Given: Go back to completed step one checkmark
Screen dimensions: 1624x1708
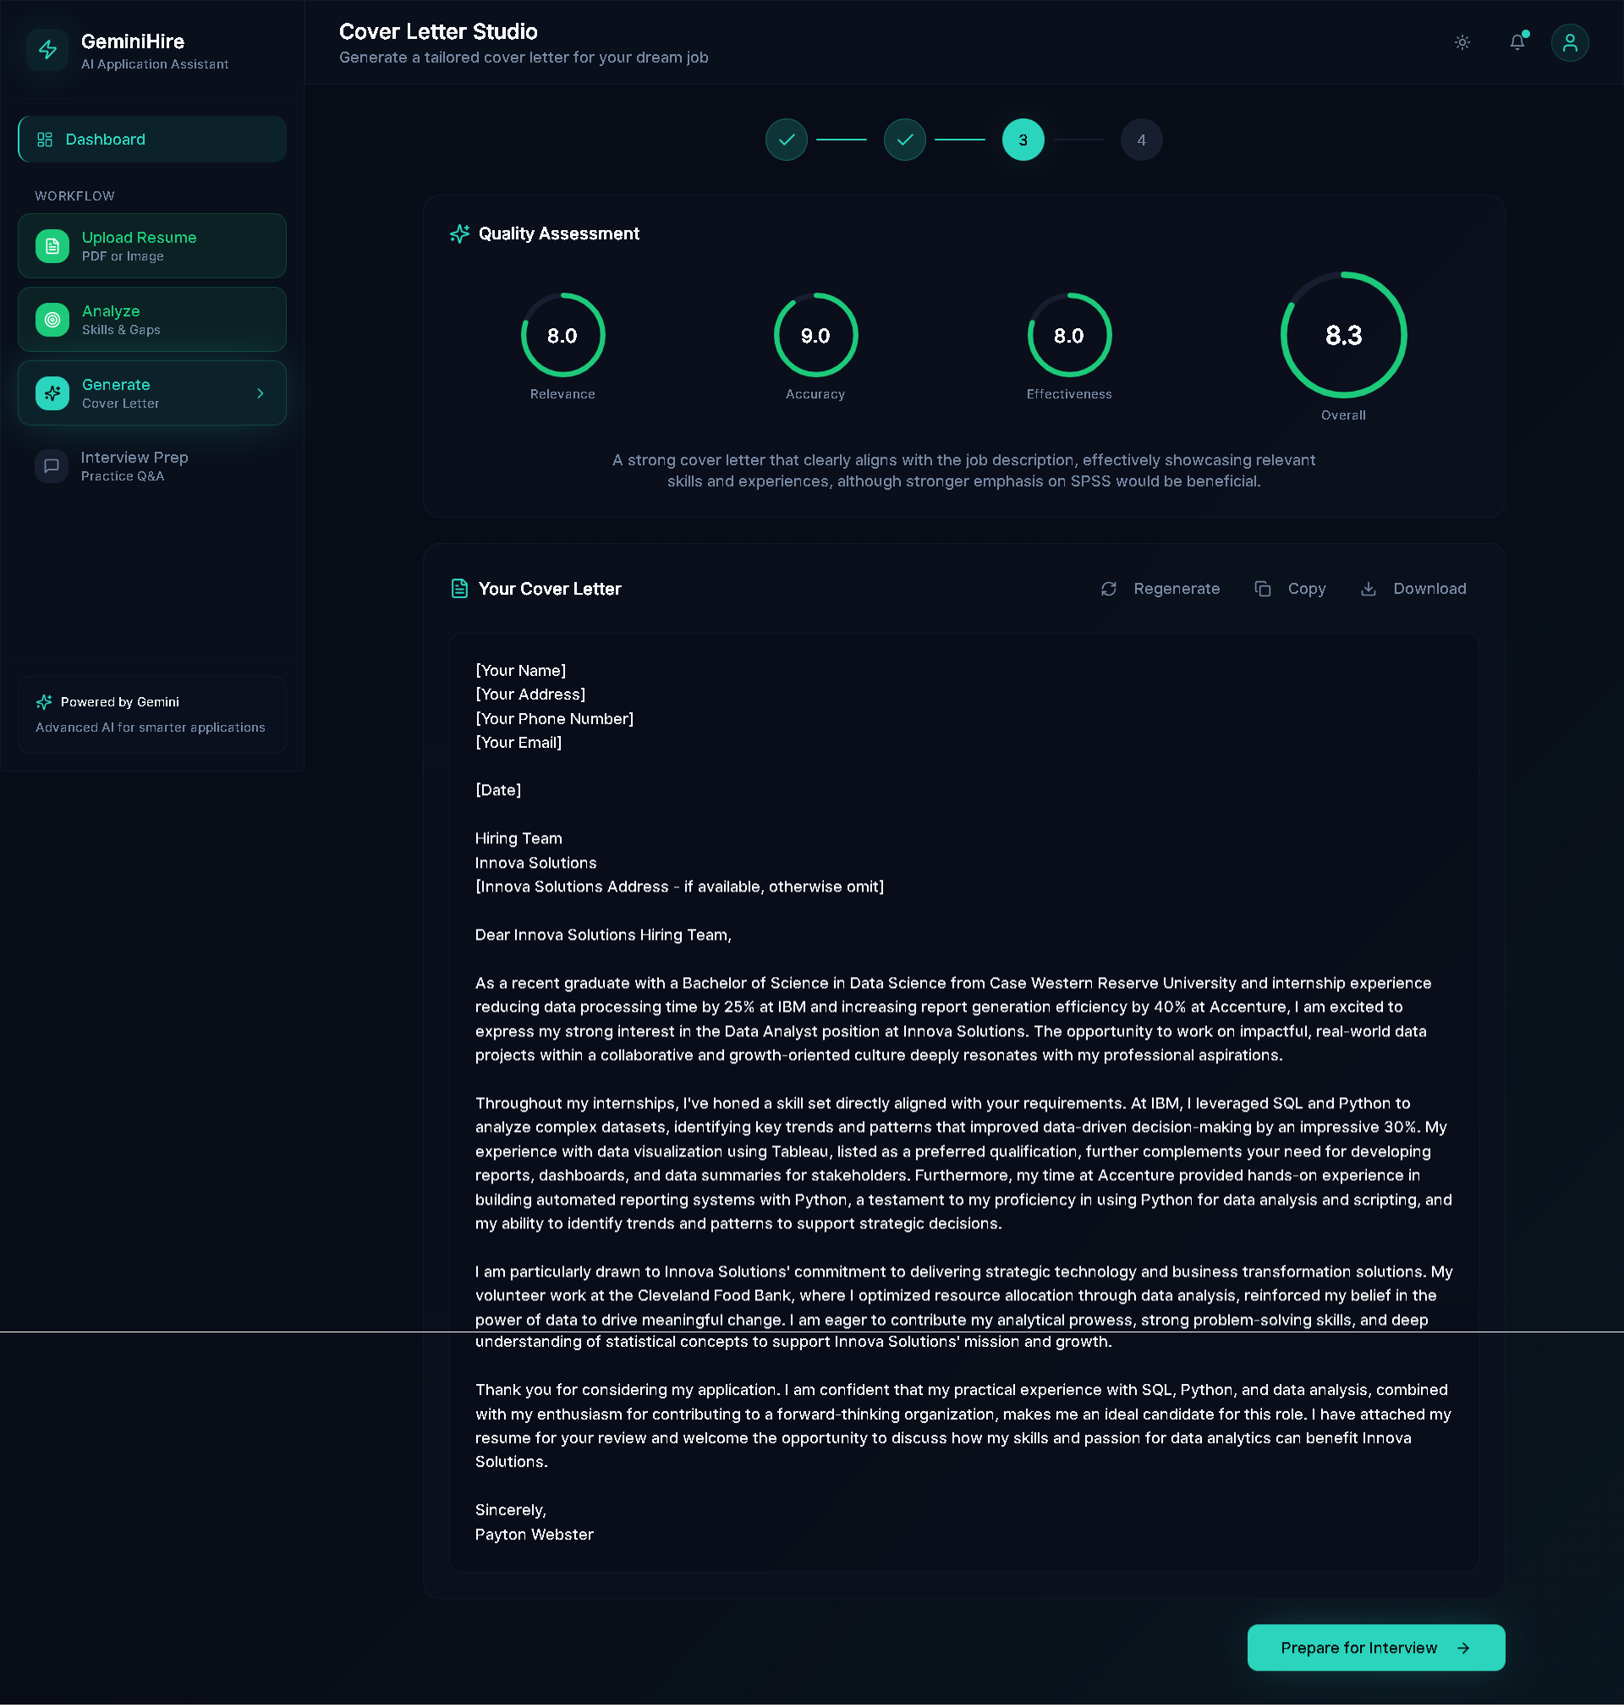Looking at the screenshot, I should click(786, 140).
